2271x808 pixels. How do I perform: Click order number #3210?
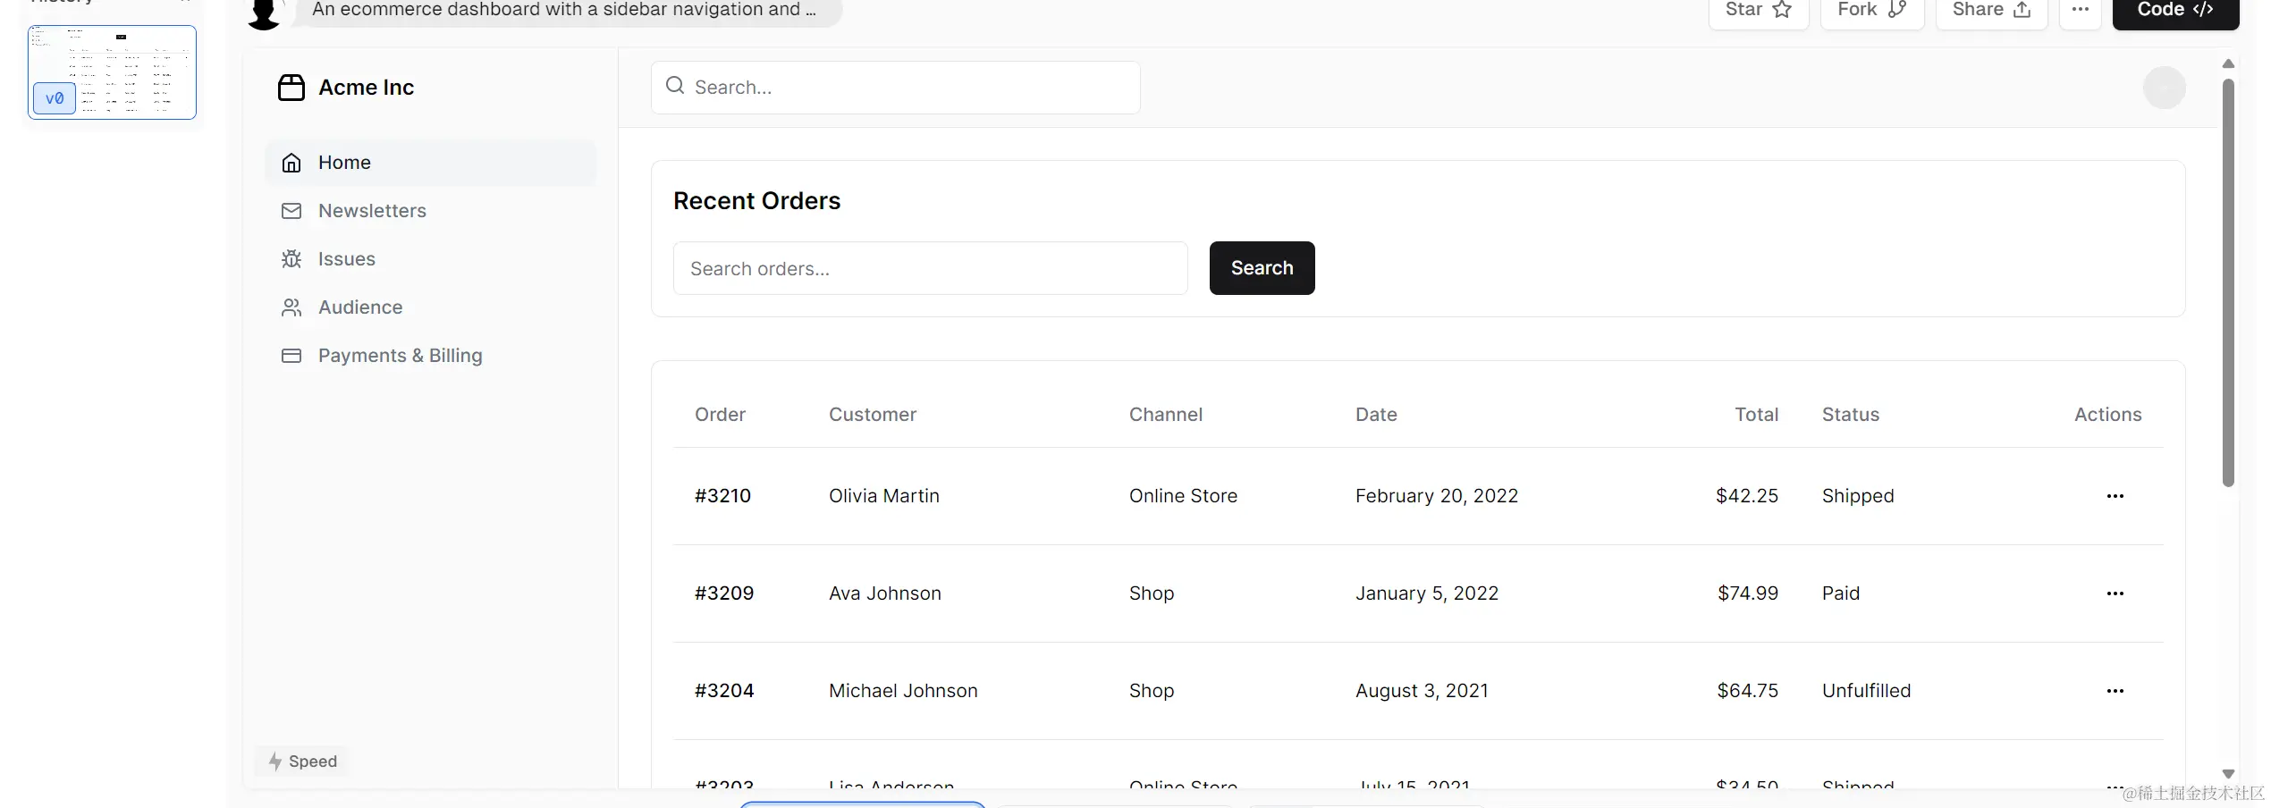coord(722,496)
